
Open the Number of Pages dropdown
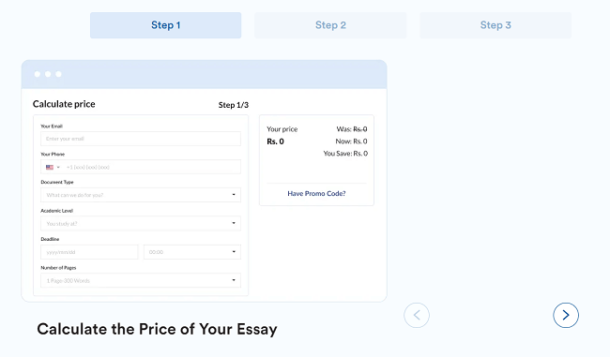141,280
